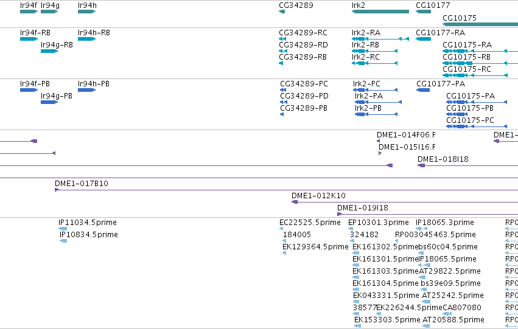Click the Ir94h-RB transcript label
This screenshot has width=518, height=329.
tap(94, 33)
